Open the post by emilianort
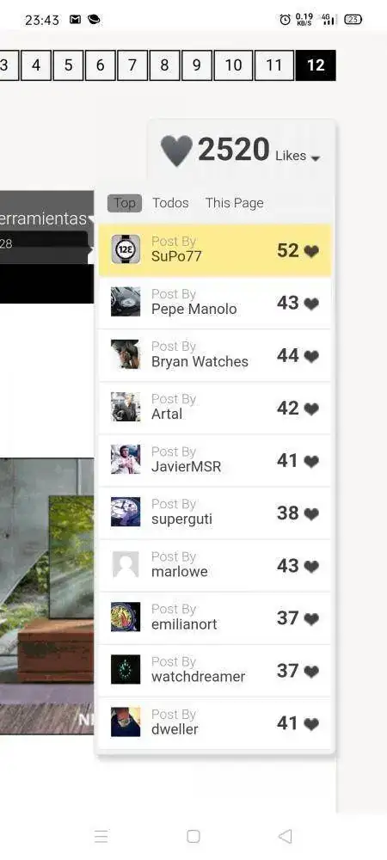Viewport: 387px width, 860px height. point(215,617)
